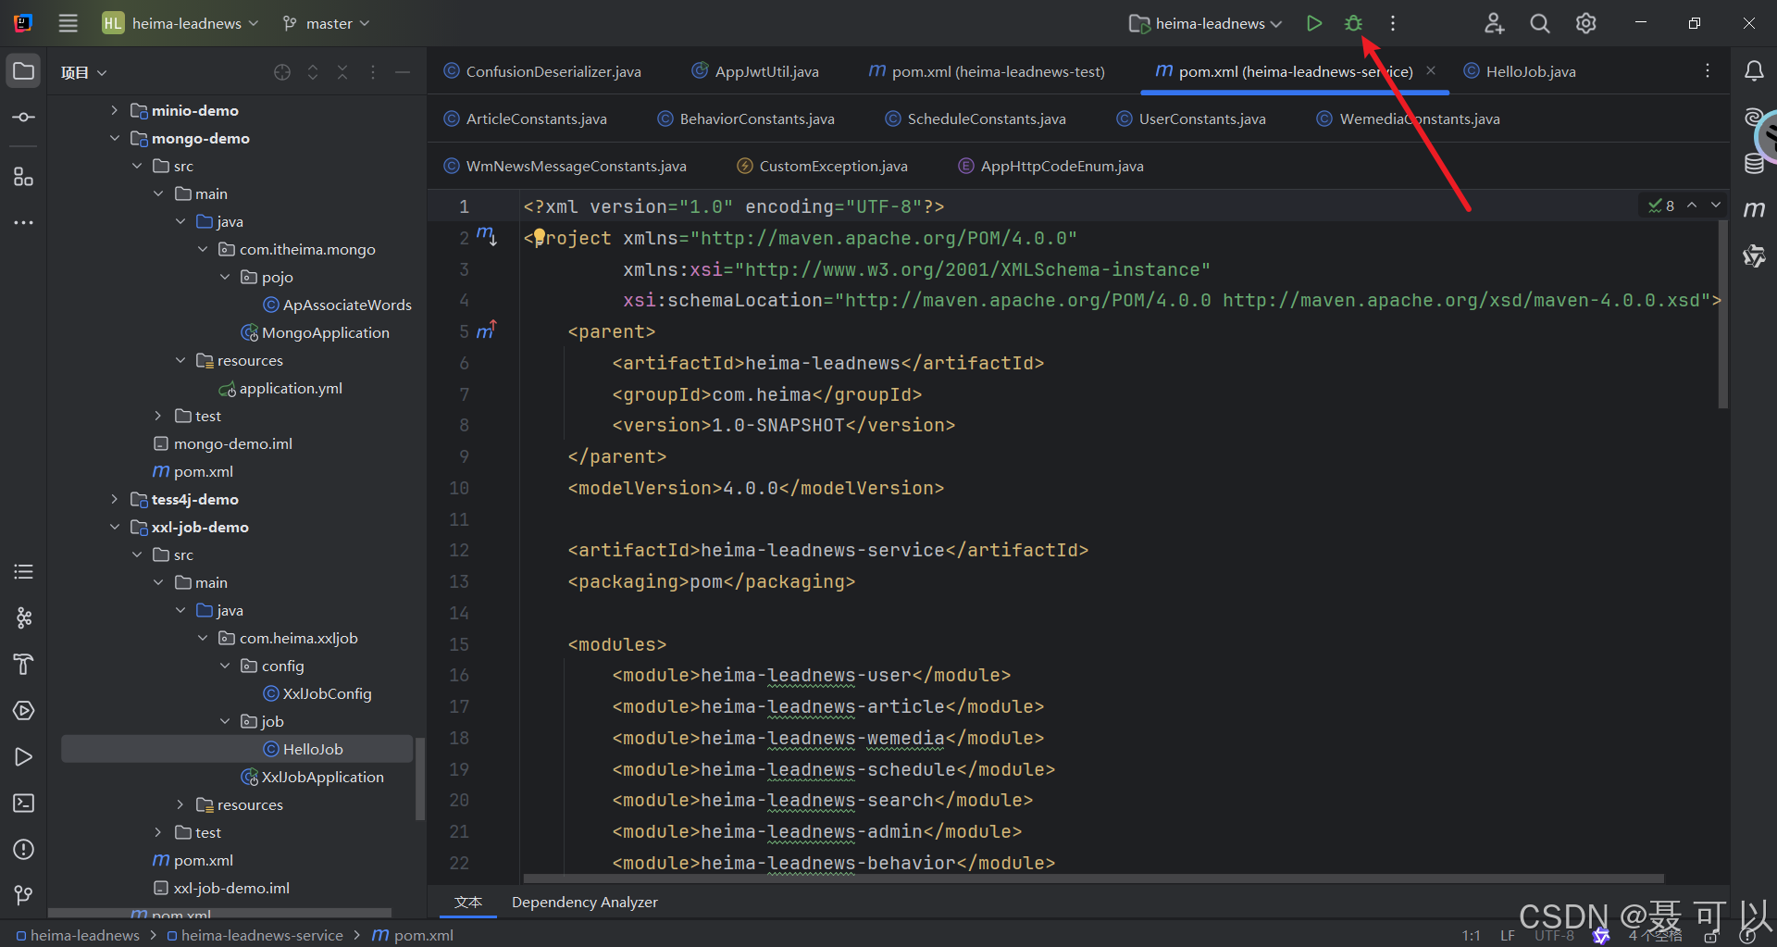
Task: Switch to ConfusionDeserializer.java tab
Action: point(542,71)
